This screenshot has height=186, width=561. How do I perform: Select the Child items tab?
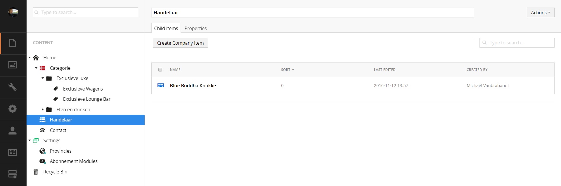point(166,28)
